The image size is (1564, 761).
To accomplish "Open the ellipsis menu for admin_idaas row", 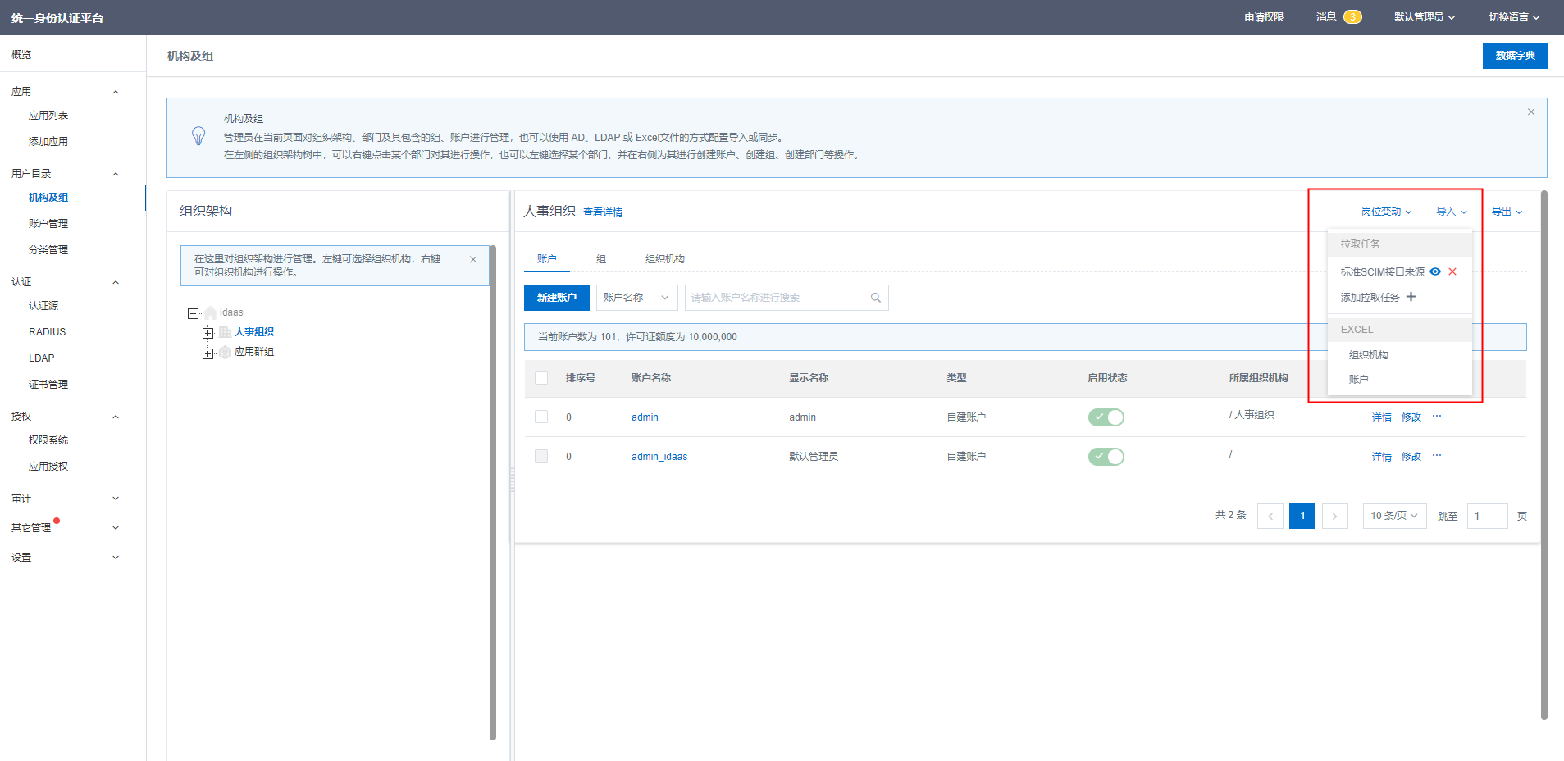I will (1437, 456).
